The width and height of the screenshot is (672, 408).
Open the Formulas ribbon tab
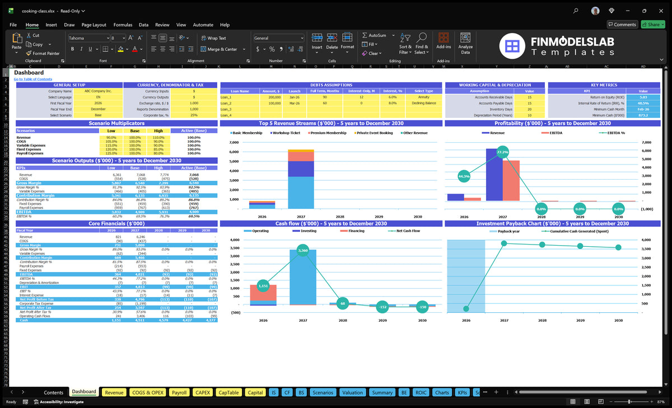(x=123, y=25)
